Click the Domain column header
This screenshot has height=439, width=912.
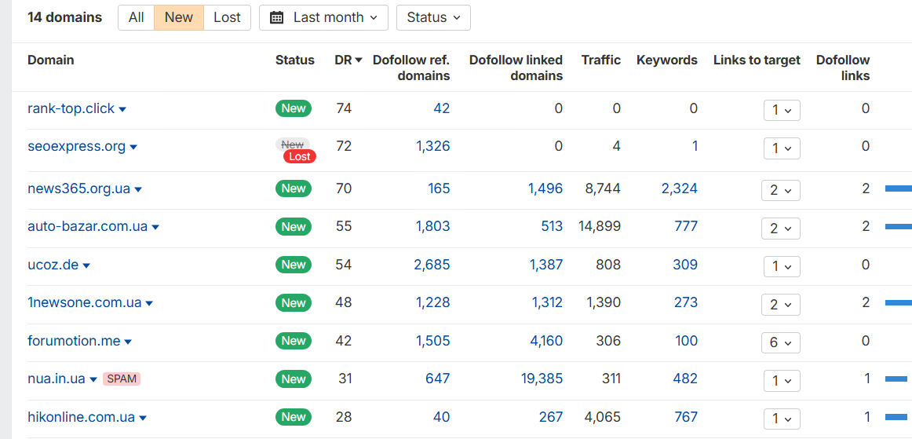50,60
